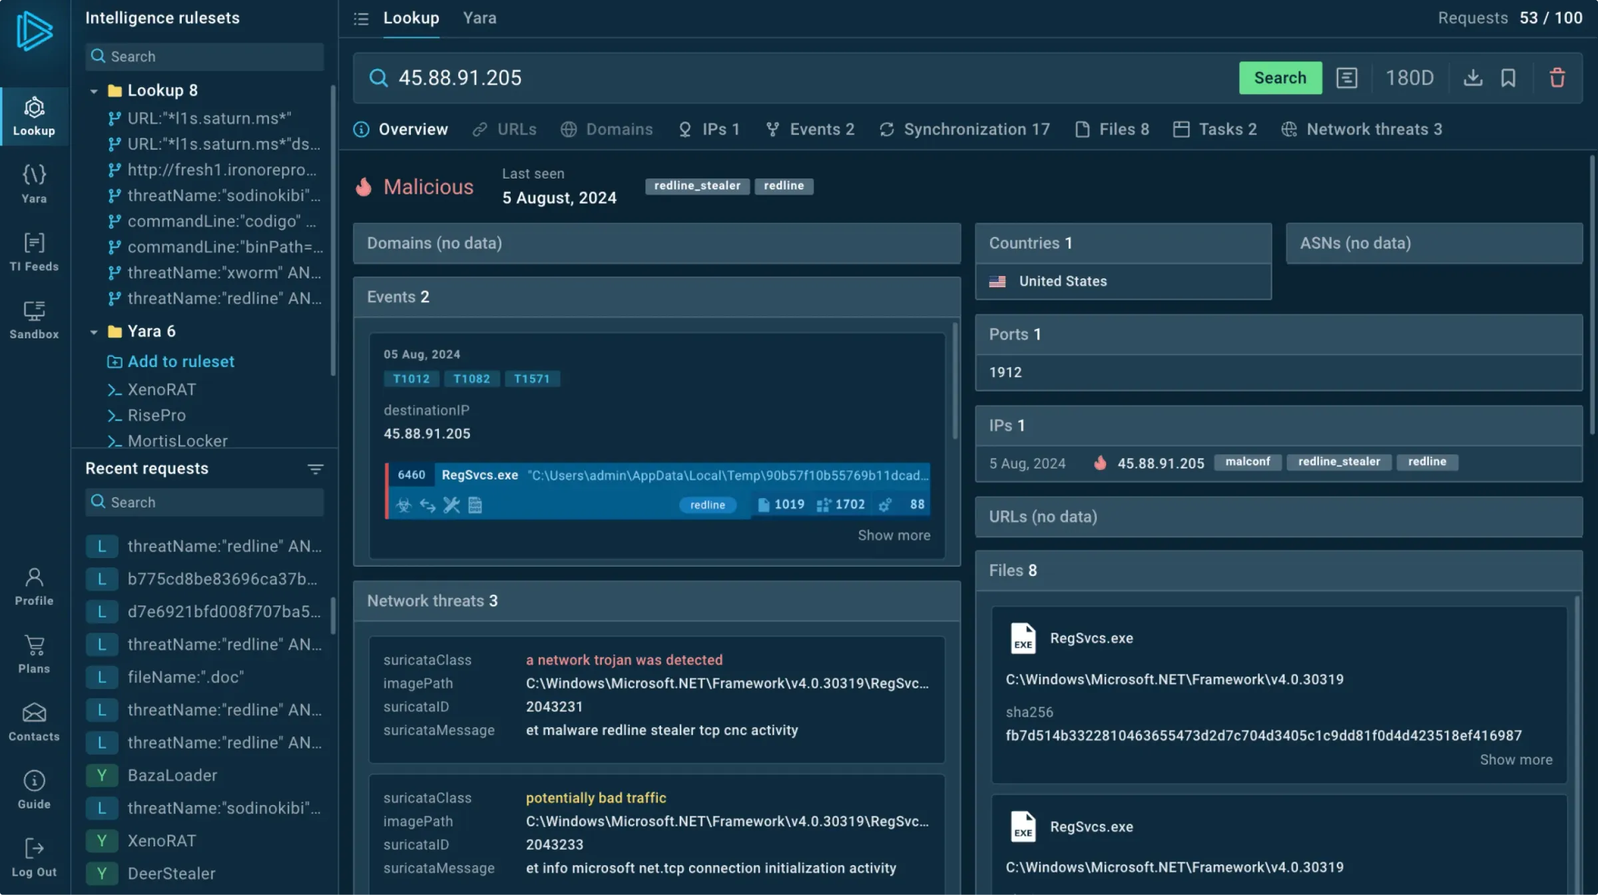Screen dimensions: 1598x895
Task: Delete the query with the trash icon
Action: coord(1557,78)
